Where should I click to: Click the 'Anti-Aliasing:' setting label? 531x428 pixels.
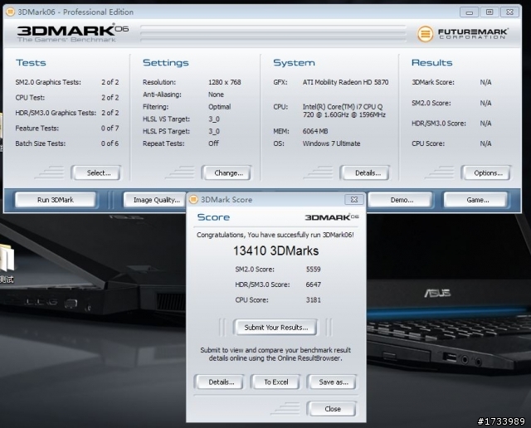[162, 95]
